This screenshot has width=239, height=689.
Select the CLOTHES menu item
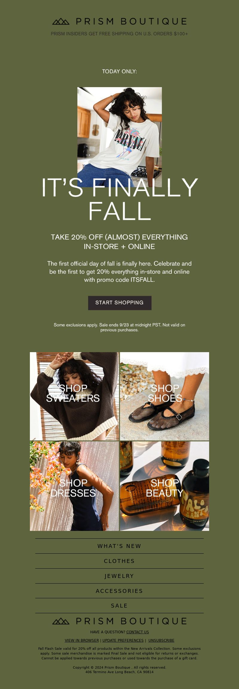coord(119,561)
